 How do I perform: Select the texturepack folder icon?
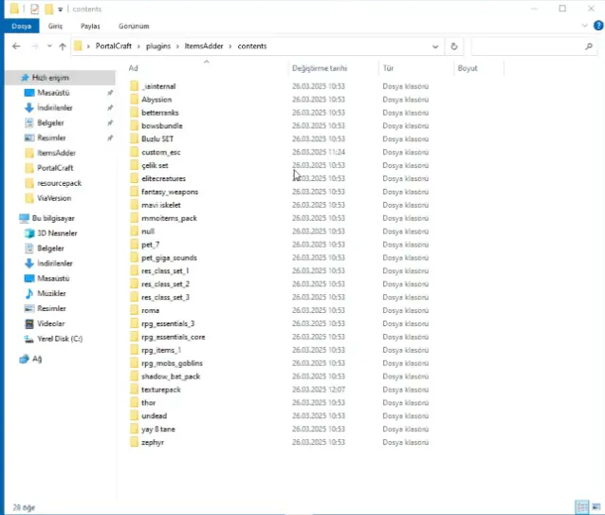pos(134,389)
